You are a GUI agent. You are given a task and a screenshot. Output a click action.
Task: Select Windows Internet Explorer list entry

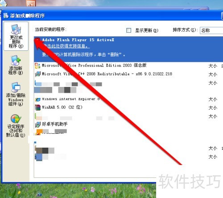tap(128, 99)
